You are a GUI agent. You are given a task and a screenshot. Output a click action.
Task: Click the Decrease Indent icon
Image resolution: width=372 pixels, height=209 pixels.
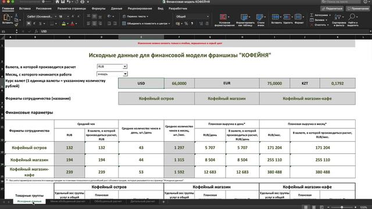109,23
